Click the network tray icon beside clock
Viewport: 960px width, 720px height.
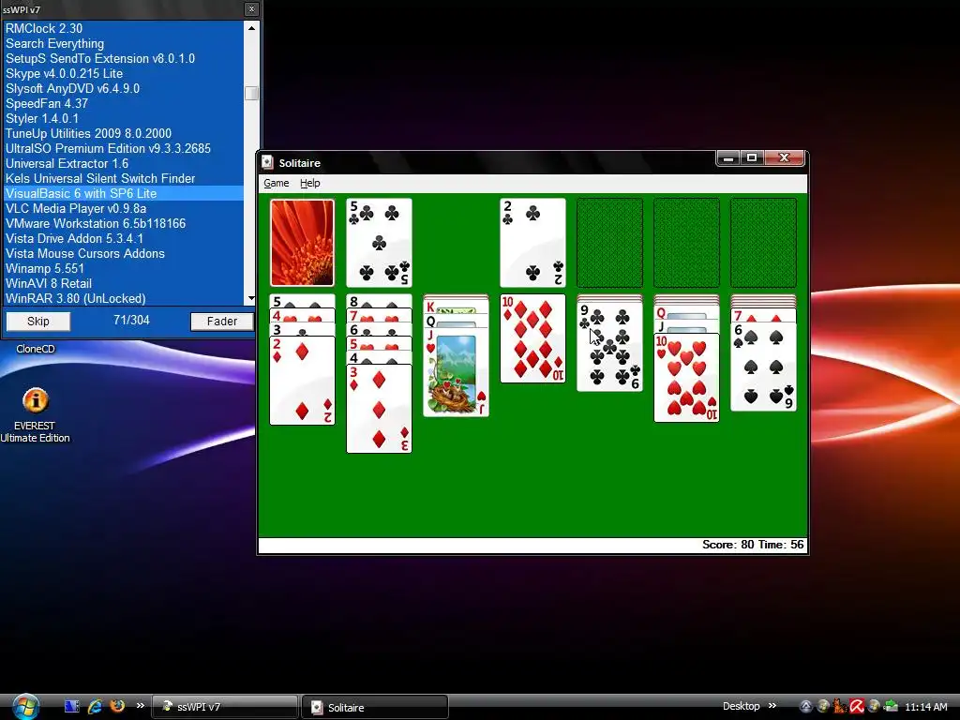point(891,707)
